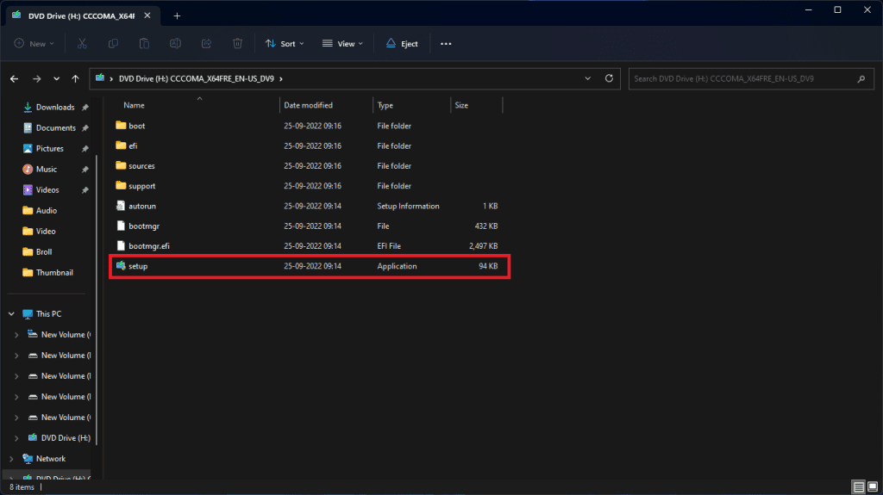The height and width of the screenshot is (495, 883).
Task: Click the Paste clipboard icon in toolbar
Action: point(144,44)
